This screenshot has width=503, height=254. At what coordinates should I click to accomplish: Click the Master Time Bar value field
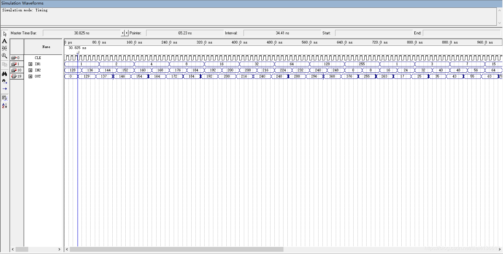(x=82, y=33)
